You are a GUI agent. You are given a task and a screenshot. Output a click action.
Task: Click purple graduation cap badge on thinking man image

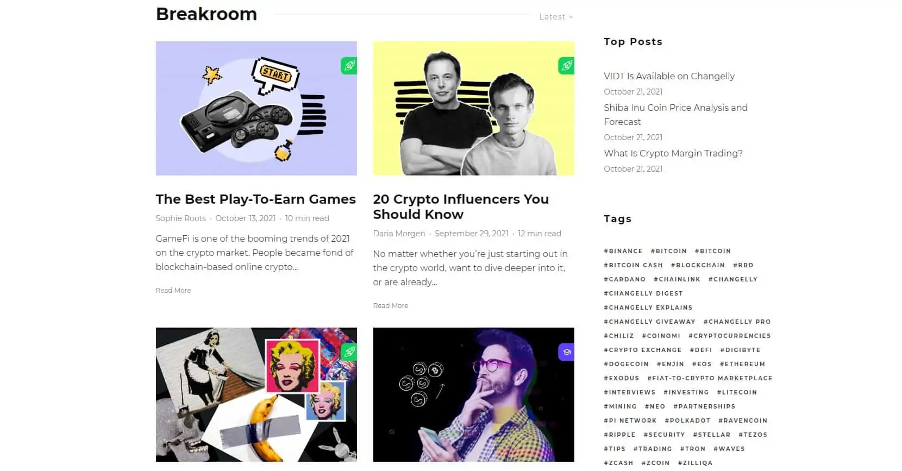[566, 352]
